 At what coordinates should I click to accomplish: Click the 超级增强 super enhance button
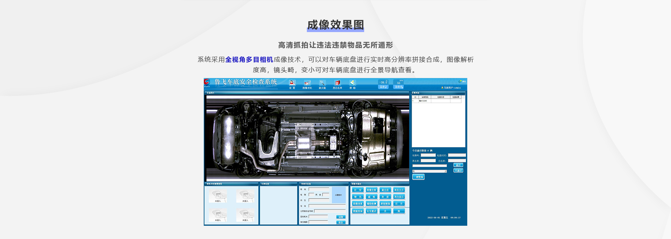click(385, 203)
